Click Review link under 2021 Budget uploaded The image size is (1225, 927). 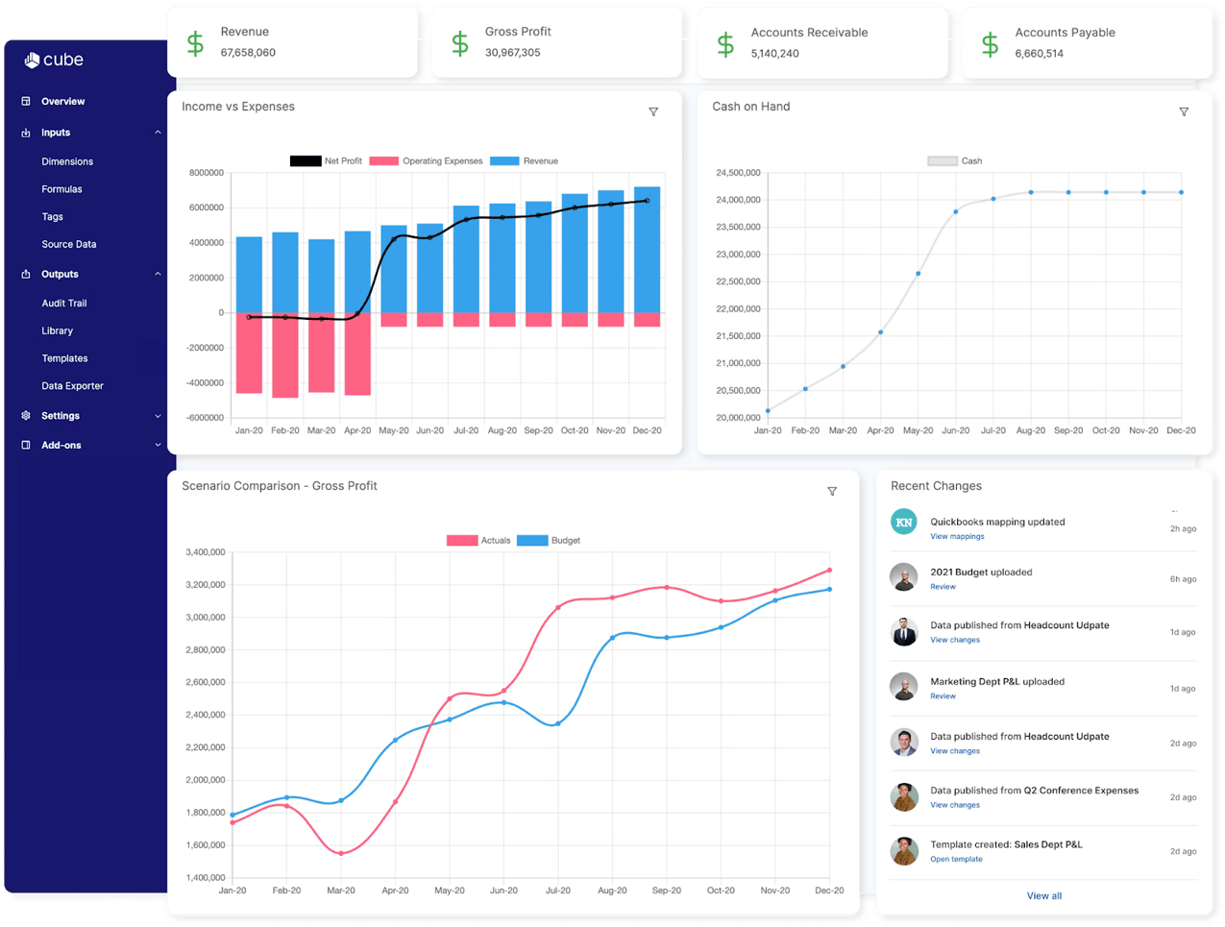click(x=943, y=587)
